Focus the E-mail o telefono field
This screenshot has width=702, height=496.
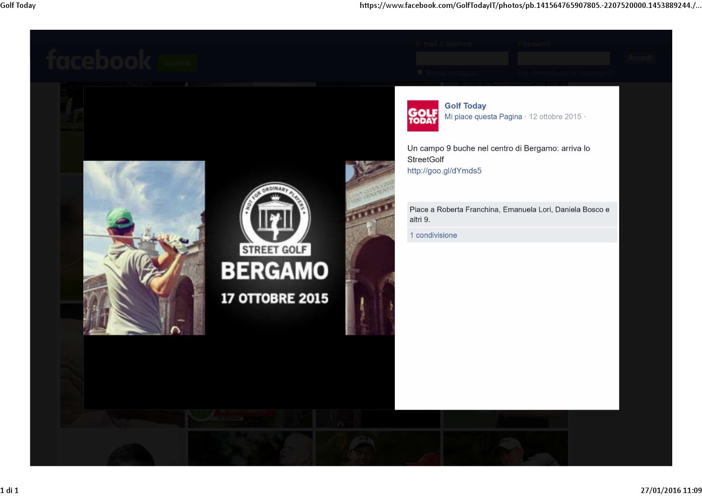click(x=462, y=59)
